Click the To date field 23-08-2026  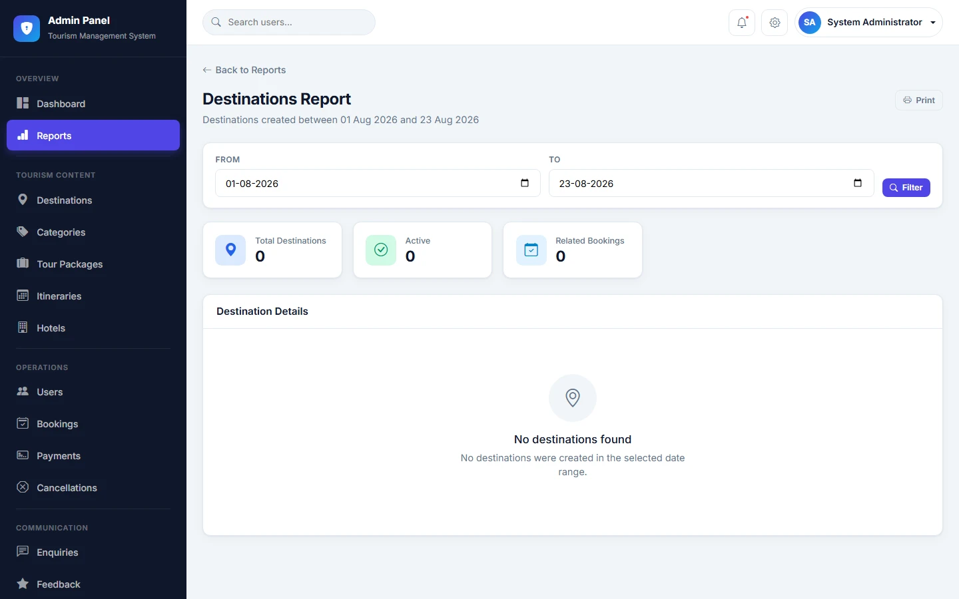click(711, 183)
